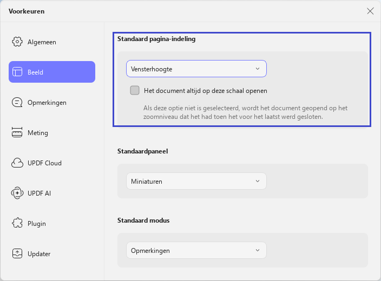Go to the Meting settings
The width and height of the screenshot is (381, 281).
click(52, 132)
